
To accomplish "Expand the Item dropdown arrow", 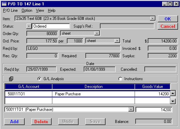I will point(153,18).
